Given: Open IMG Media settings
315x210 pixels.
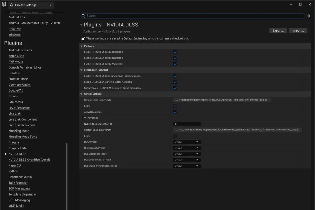Looking at the screenshot, I should click(16, 102).
